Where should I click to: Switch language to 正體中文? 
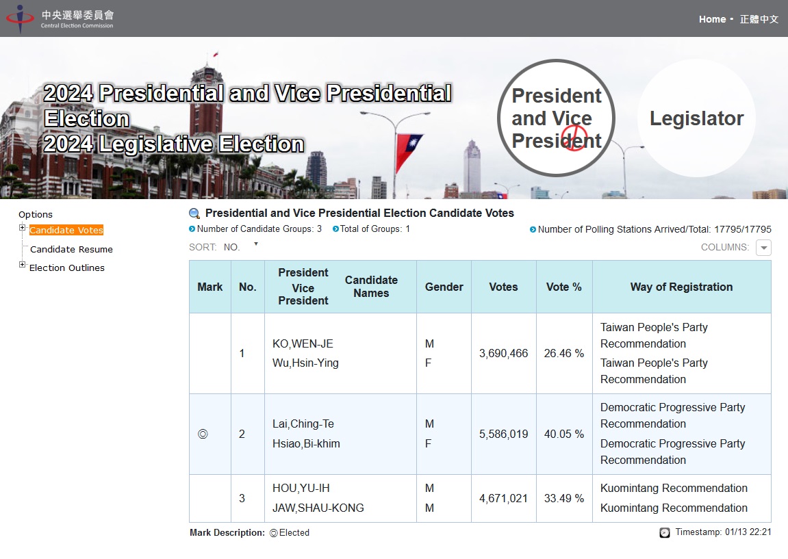759,19
